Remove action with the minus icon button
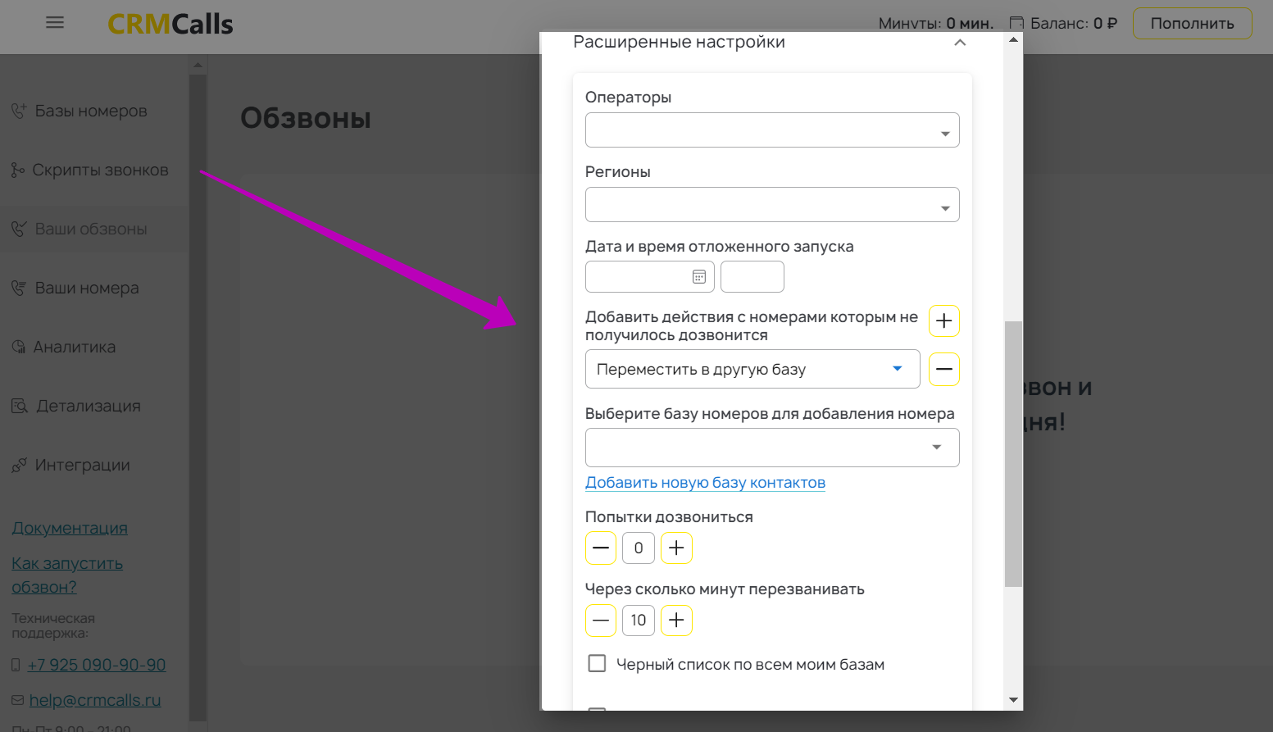The width and height of the screenshot is (1273, 732). pyautogui.click(x=943, y=370)
